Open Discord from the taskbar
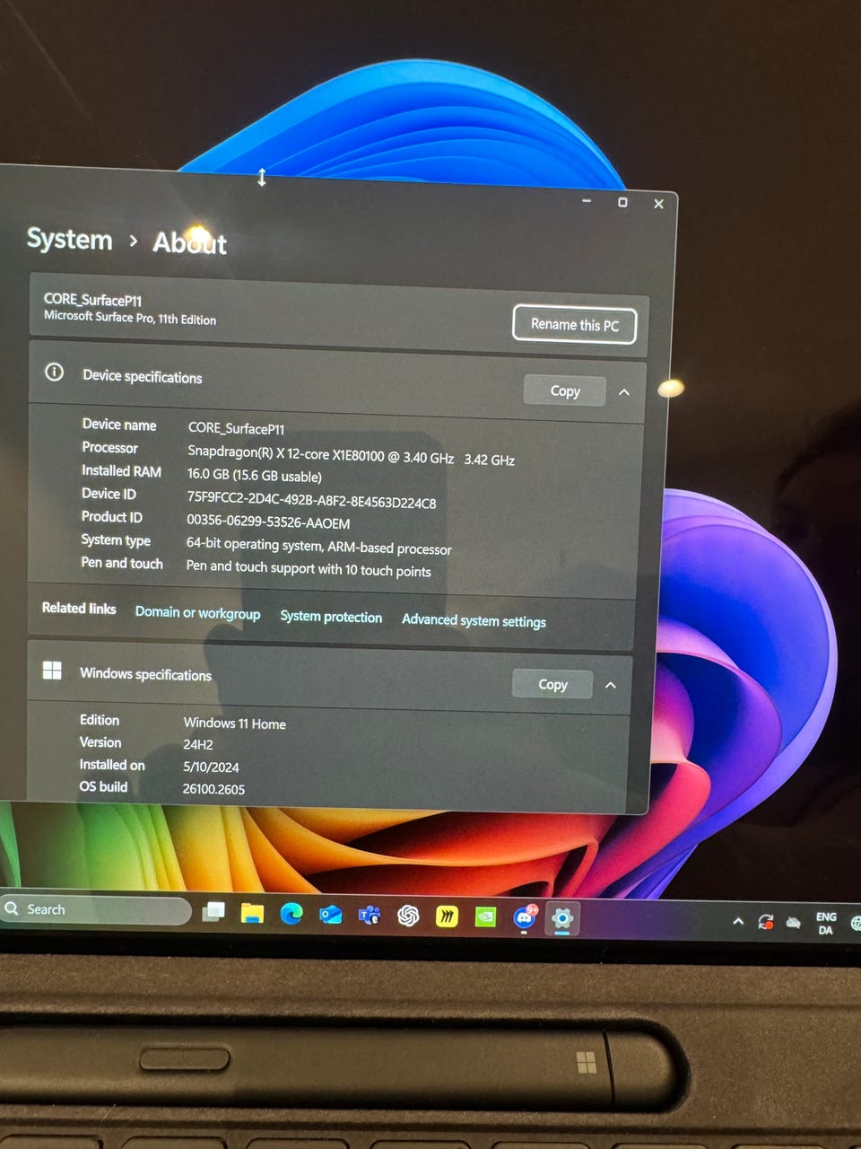 pos(525,917)
